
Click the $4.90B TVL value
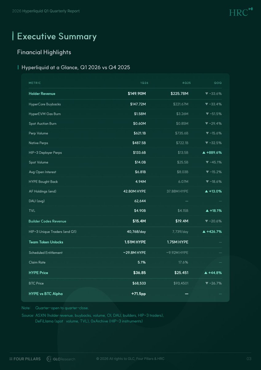[140, 211]
